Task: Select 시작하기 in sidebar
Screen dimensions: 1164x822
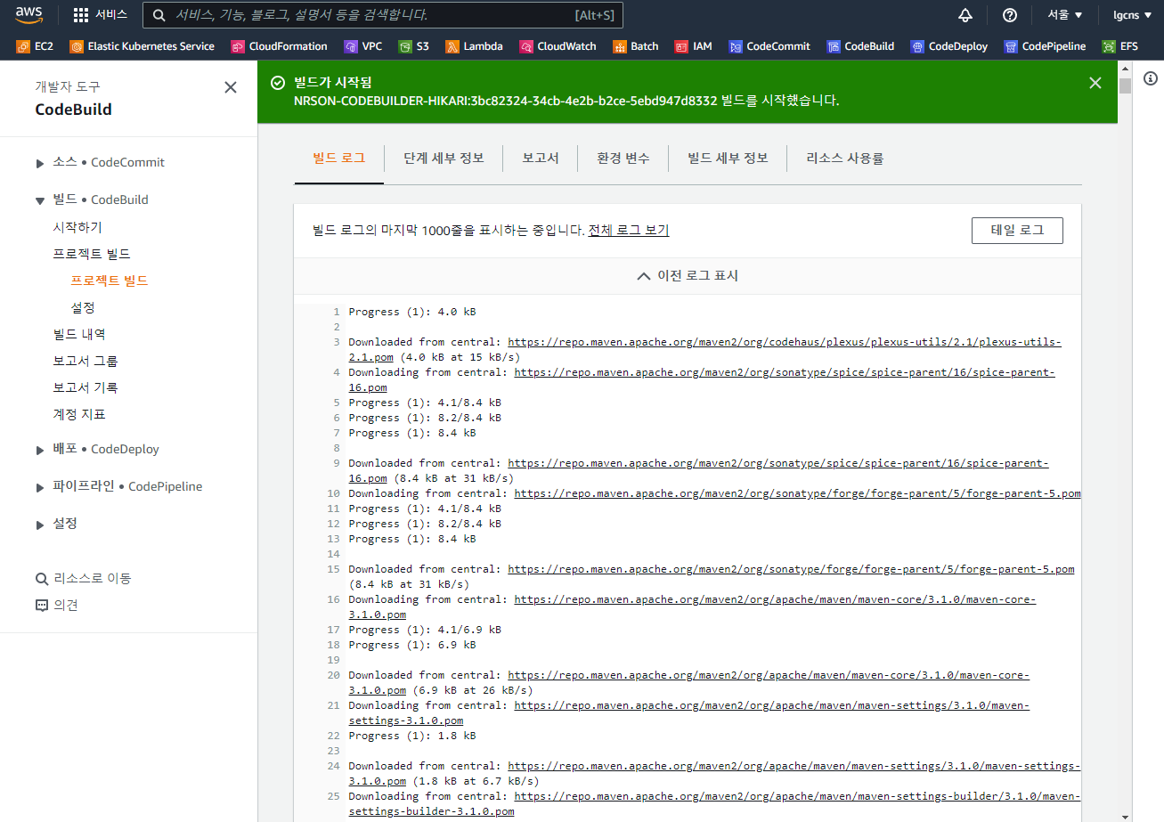Action: tap(77, 227)
